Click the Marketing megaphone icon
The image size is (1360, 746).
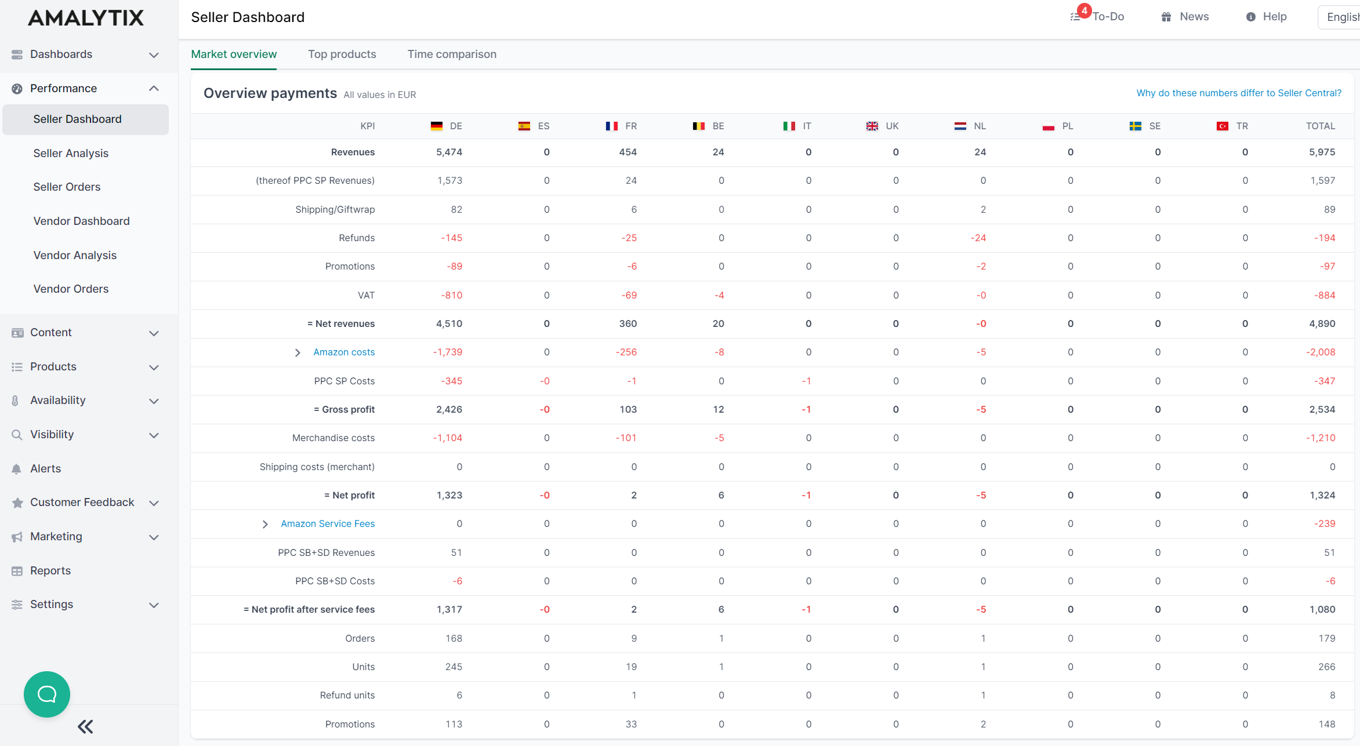pos(17,537)
